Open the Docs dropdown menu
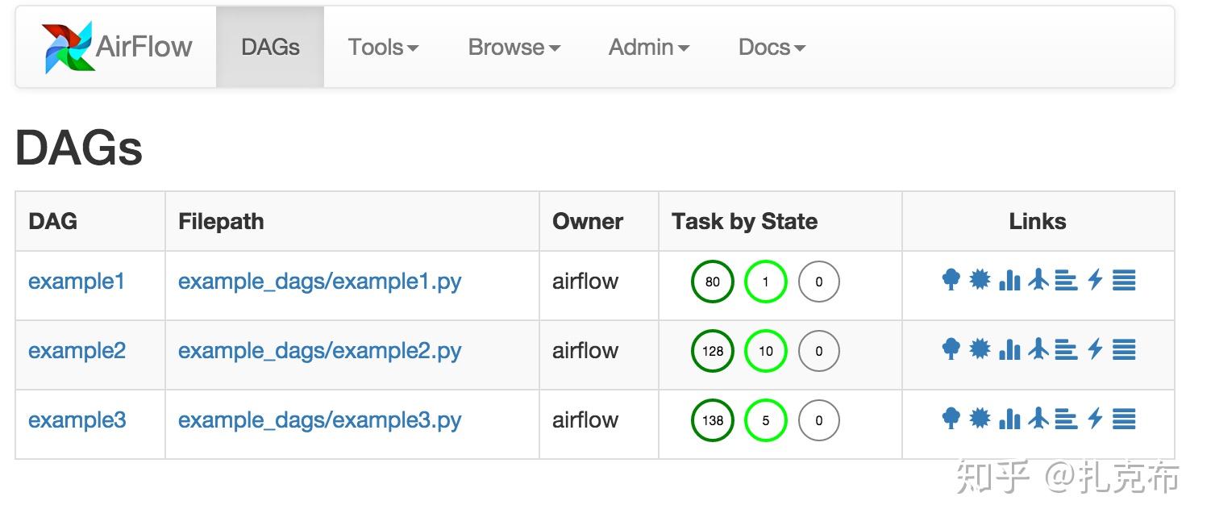Viewport: 1211px width, 526px height. click(x=770, y=48)
